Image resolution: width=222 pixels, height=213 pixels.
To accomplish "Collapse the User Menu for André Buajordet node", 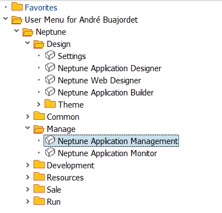I will 6,19.
